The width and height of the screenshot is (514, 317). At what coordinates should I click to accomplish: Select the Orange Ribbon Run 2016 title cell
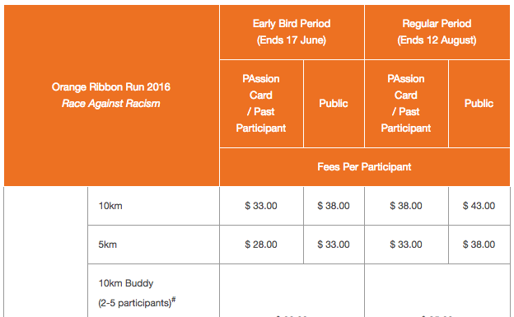[x=111, y=96]
